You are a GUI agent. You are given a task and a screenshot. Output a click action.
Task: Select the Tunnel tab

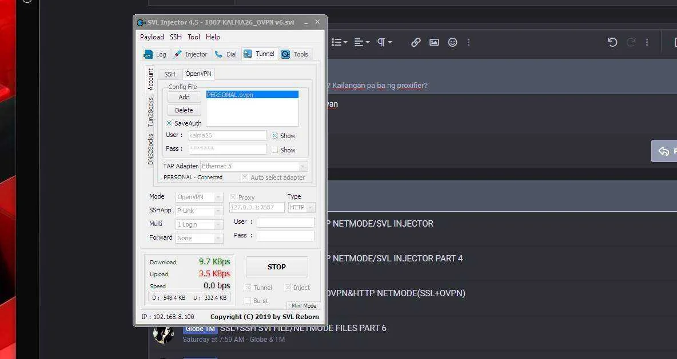pyautogui.click(x=259, y=54)
